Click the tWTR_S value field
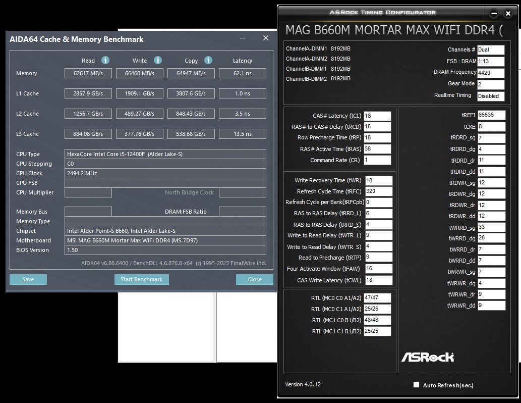 (379, 246)
